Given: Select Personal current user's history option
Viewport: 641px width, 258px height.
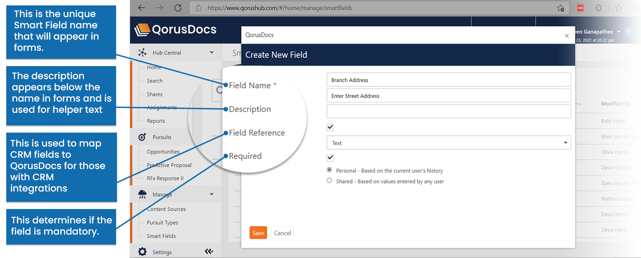Looking at the screenshot, I should [329, 170].
